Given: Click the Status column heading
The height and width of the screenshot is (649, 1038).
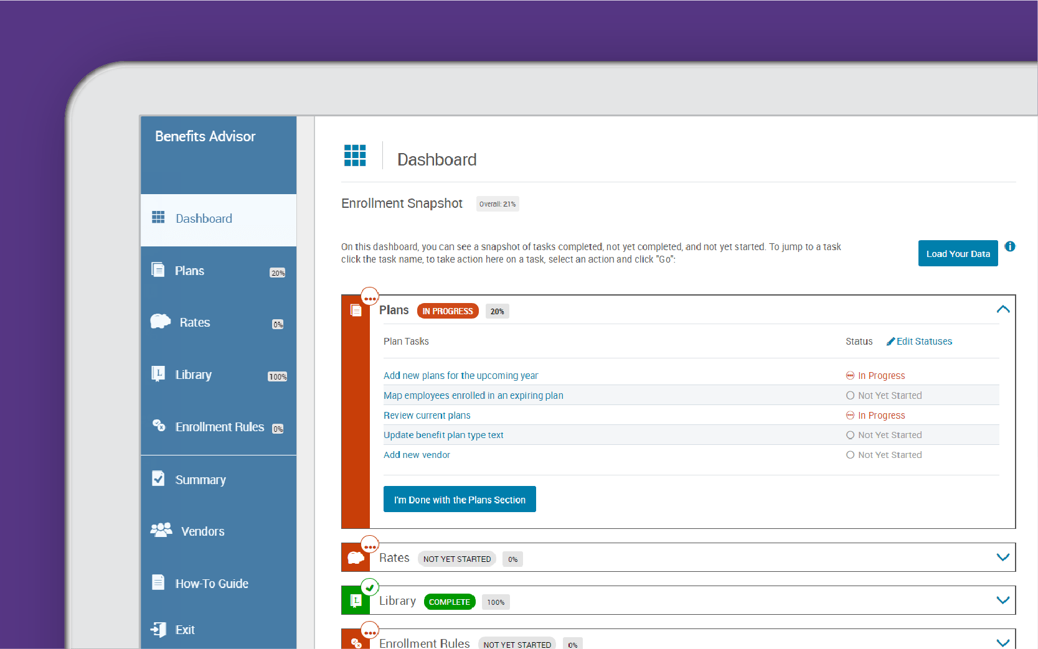Looking at the screenshot, I should [859, 342].
